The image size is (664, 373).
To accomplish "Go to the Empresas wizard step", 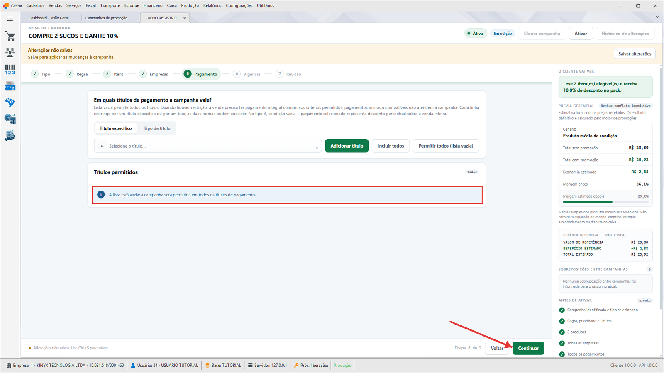I will coord(154,74).
